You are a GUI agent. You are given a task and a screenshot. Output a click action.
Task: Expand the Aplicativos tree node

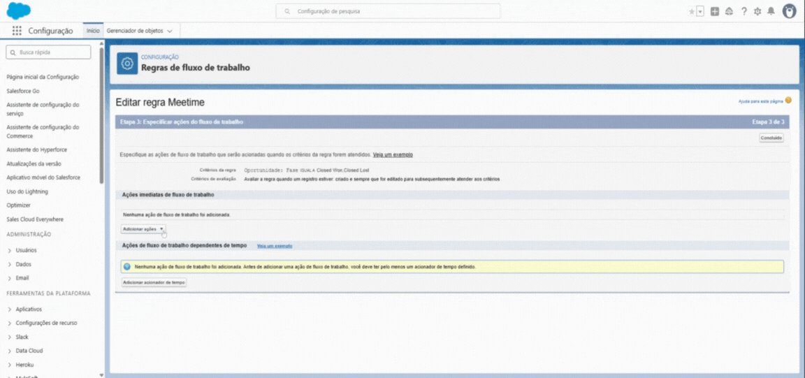pos(10,310)
